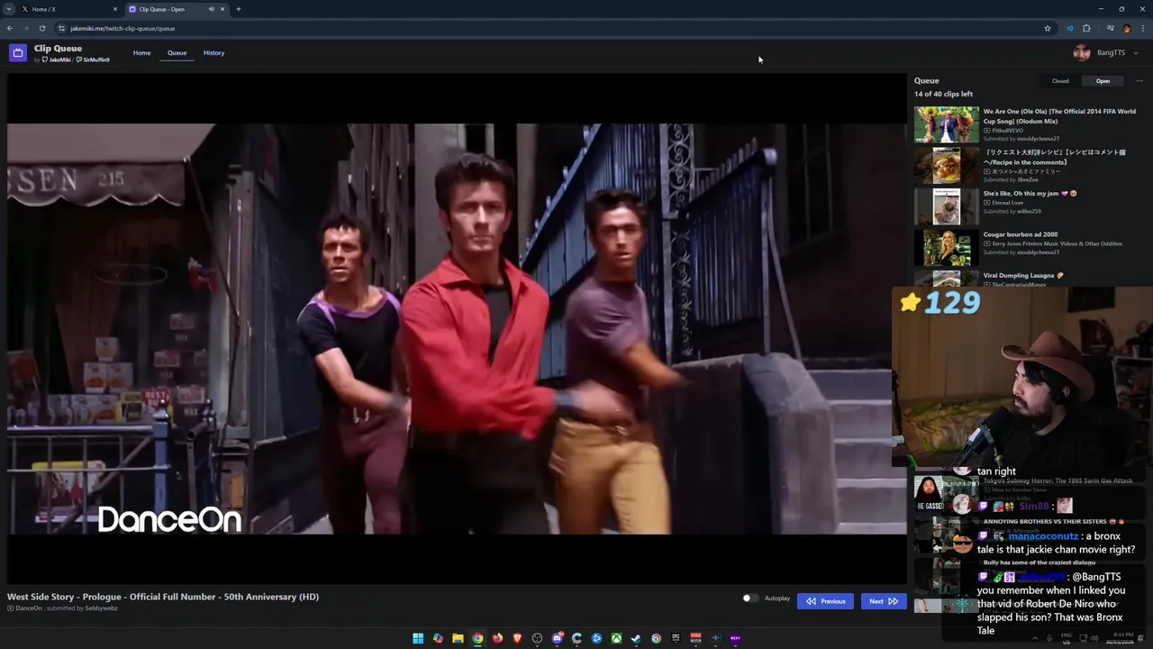This screenshot has width=1153, height=649.
Task: Click the BangTTS profile avatar
Action: (1082, 53)
